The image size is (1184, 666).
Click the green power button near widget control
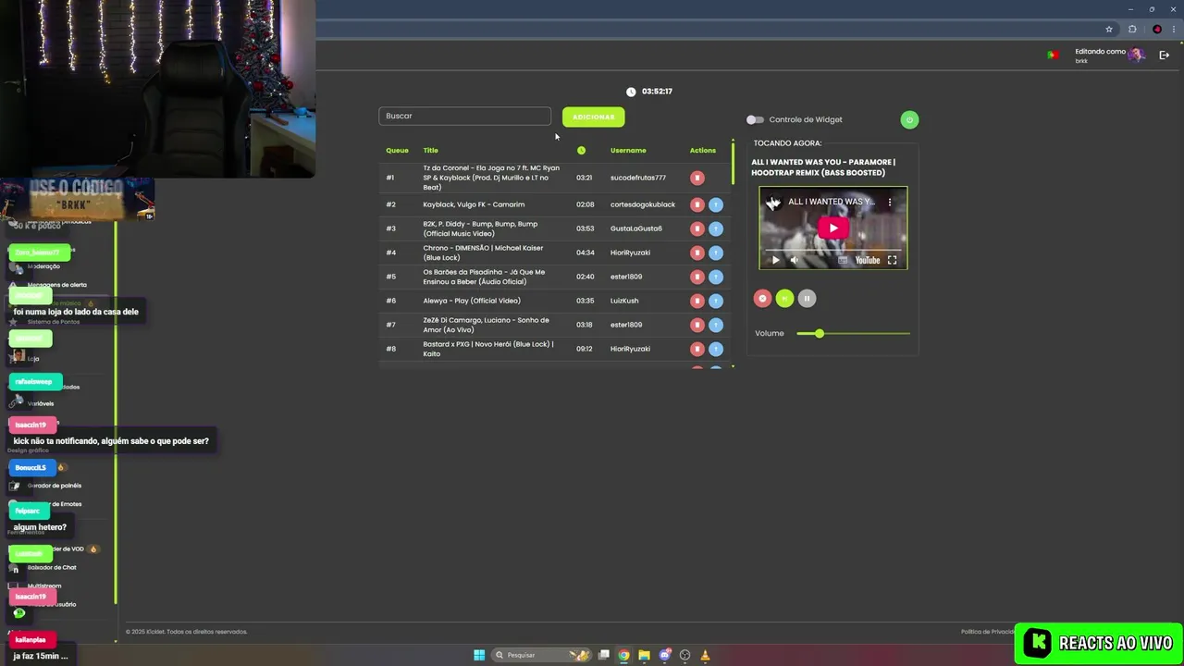(909, 119)
